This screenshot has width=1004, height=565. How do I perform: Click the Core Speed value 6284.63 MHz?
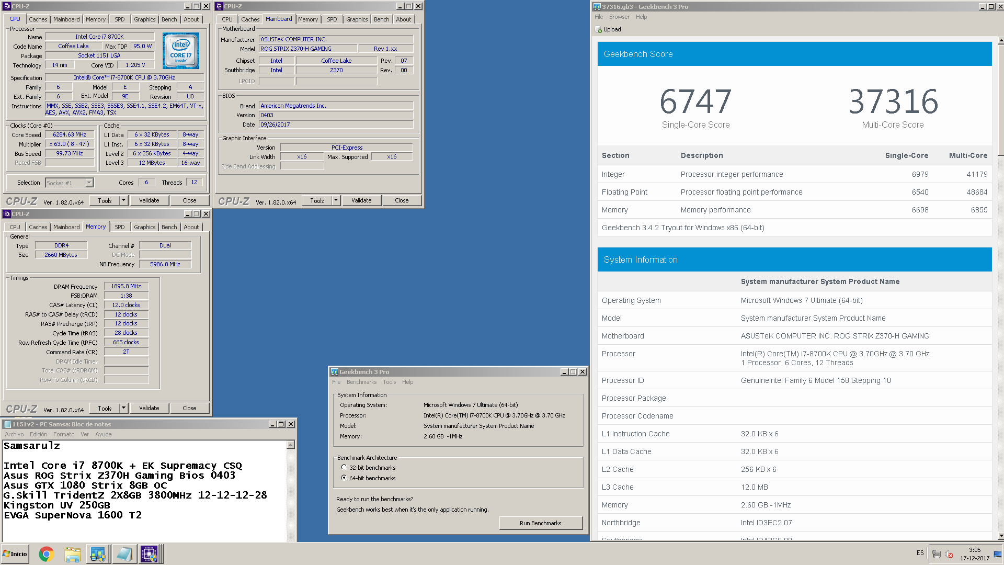pos(70,134)
